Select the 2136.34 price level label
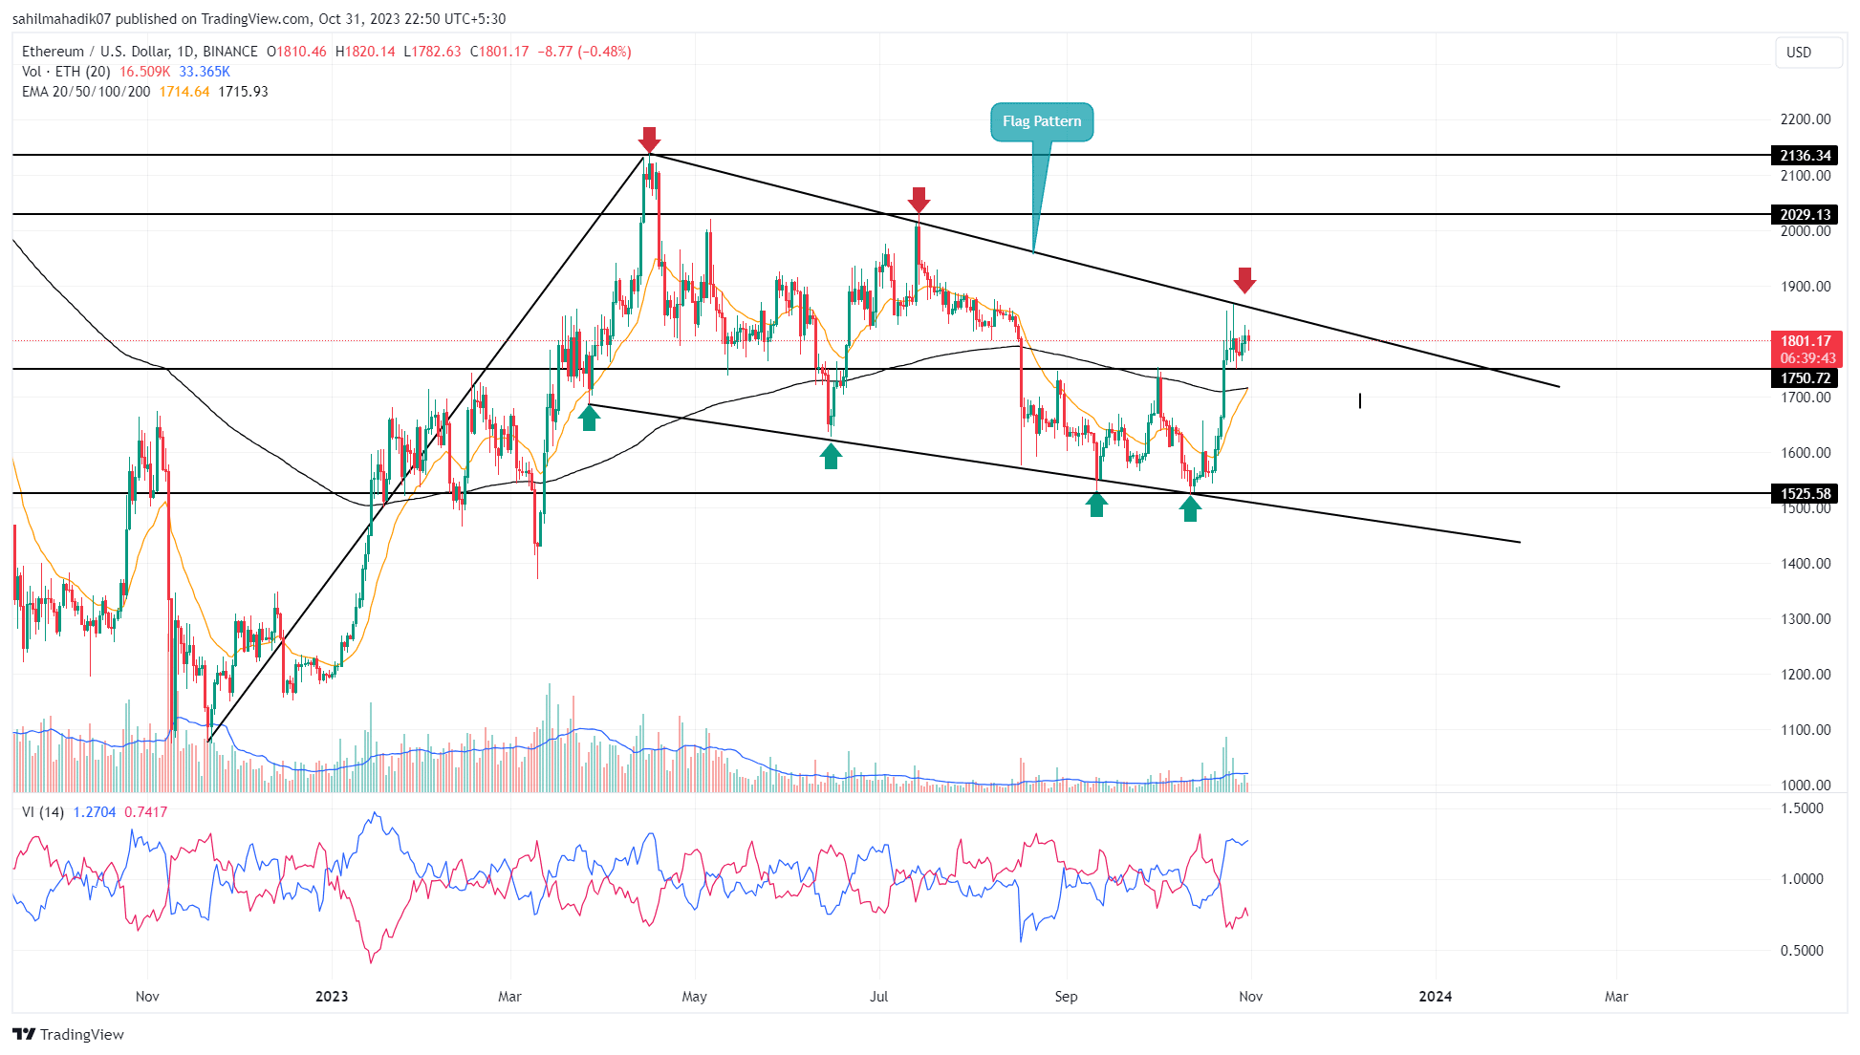1860x1055 pixels. (x=1805, y=155)
